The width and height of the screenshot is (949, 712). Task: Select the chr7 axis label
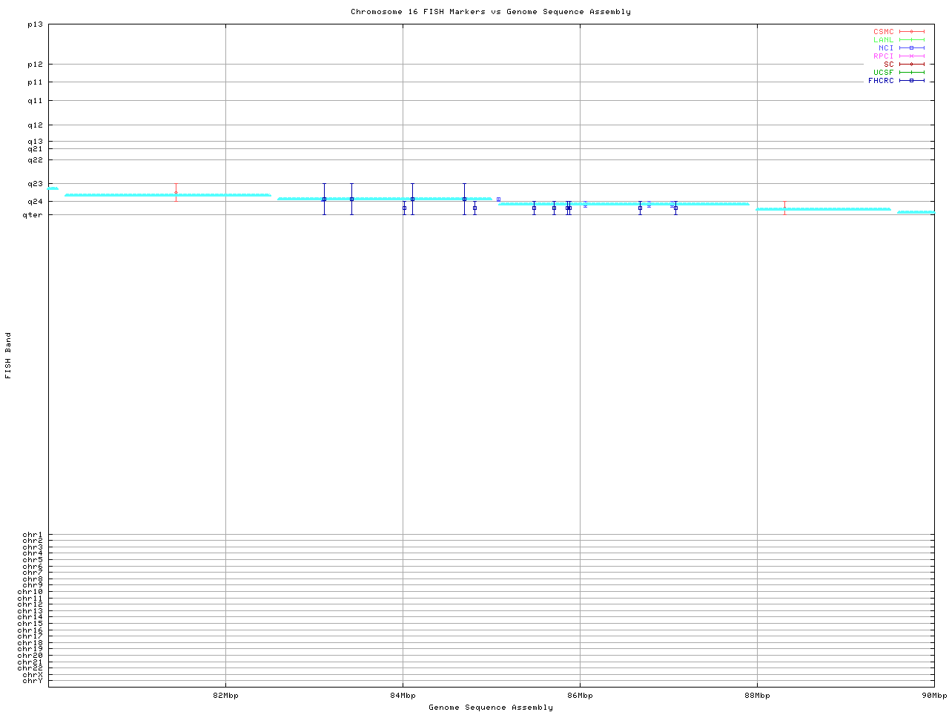[x=33, y=573]
